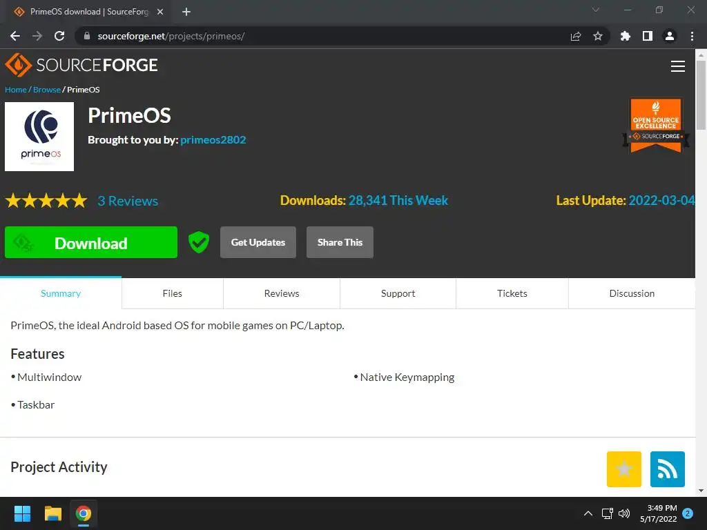This screenshot has width=707, height=530.
Task: Close the PrimeOS download tab
Action: [x=160, y=12]
